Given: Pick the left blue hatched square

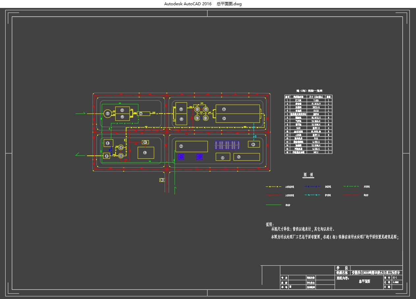Looking at the screenshot, I should point(181,157).
